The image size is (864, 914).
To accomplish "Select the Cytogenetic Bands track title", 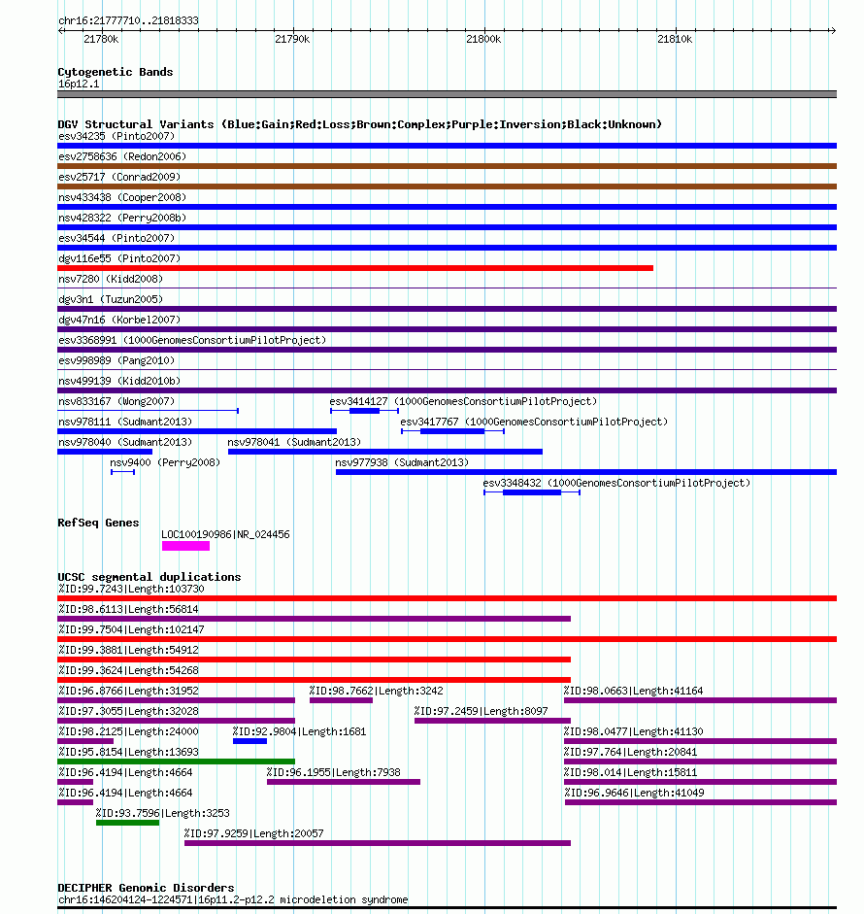I will pos(116,72).
